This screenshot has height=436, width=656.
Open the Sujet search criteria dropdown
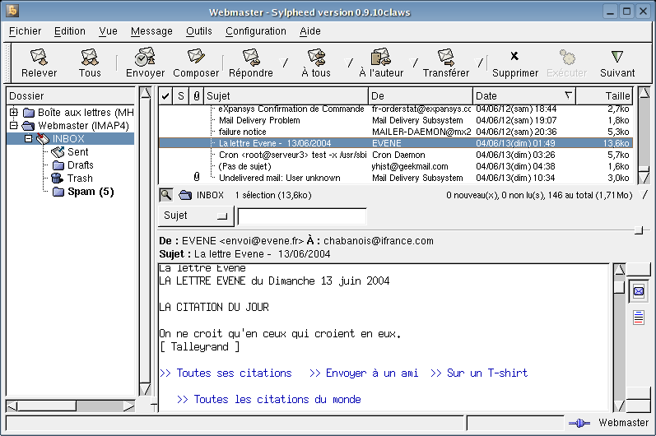coord(194,216)
